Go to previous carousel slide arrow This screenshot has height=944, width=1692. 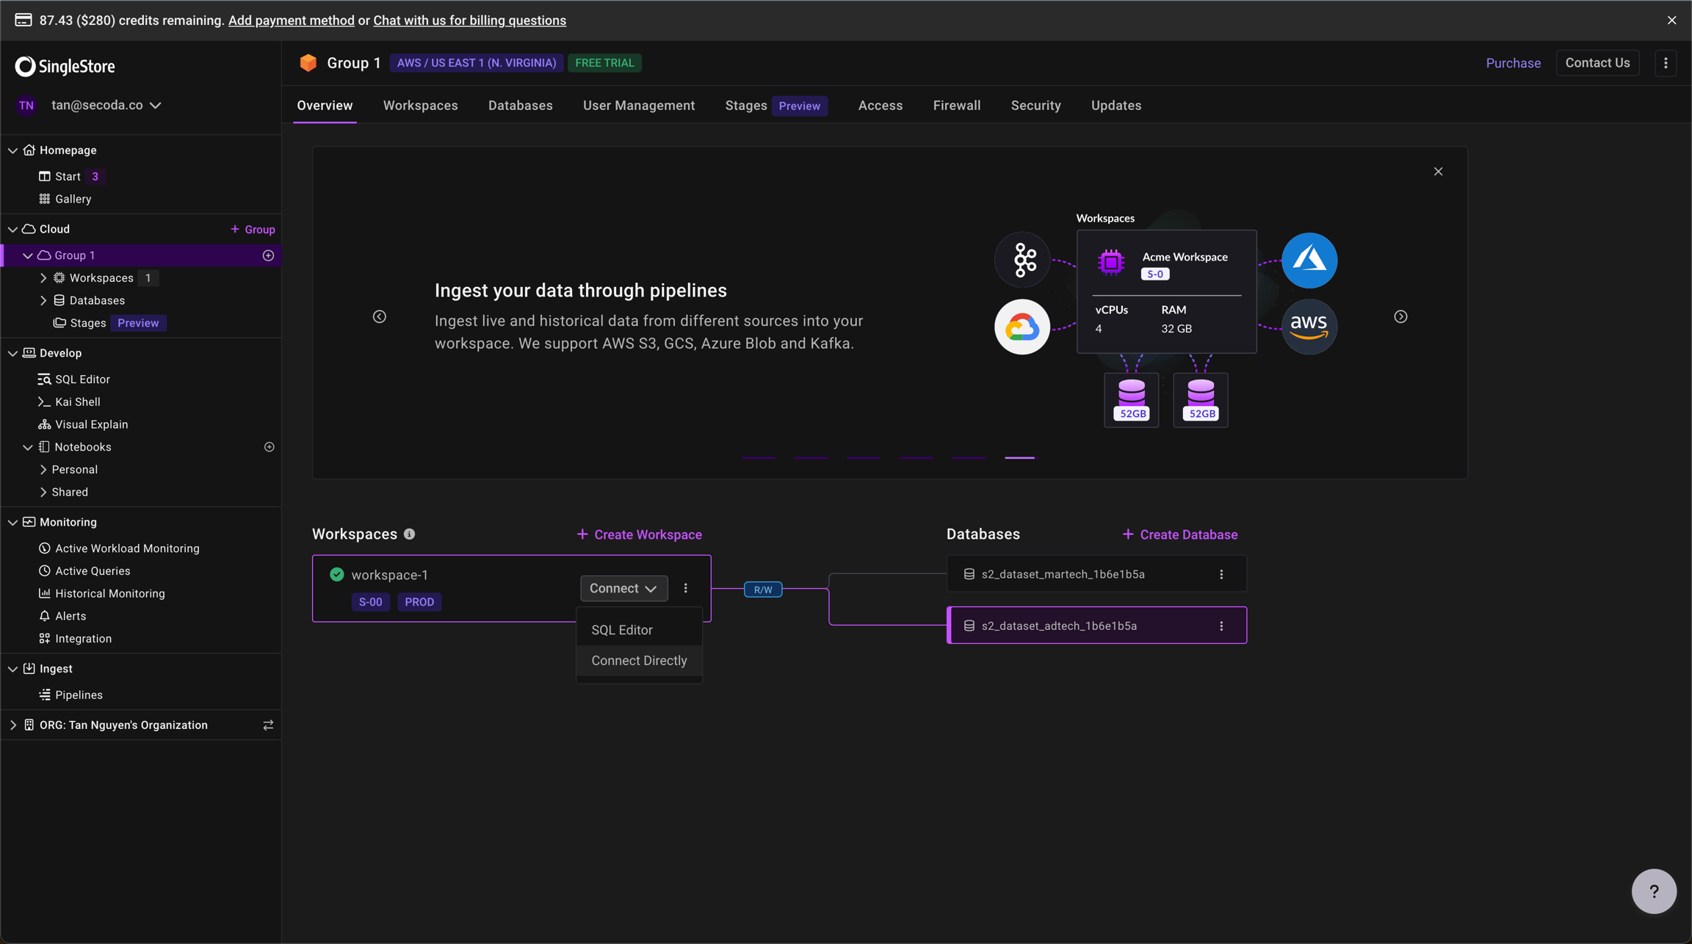[x=380, y=316]
